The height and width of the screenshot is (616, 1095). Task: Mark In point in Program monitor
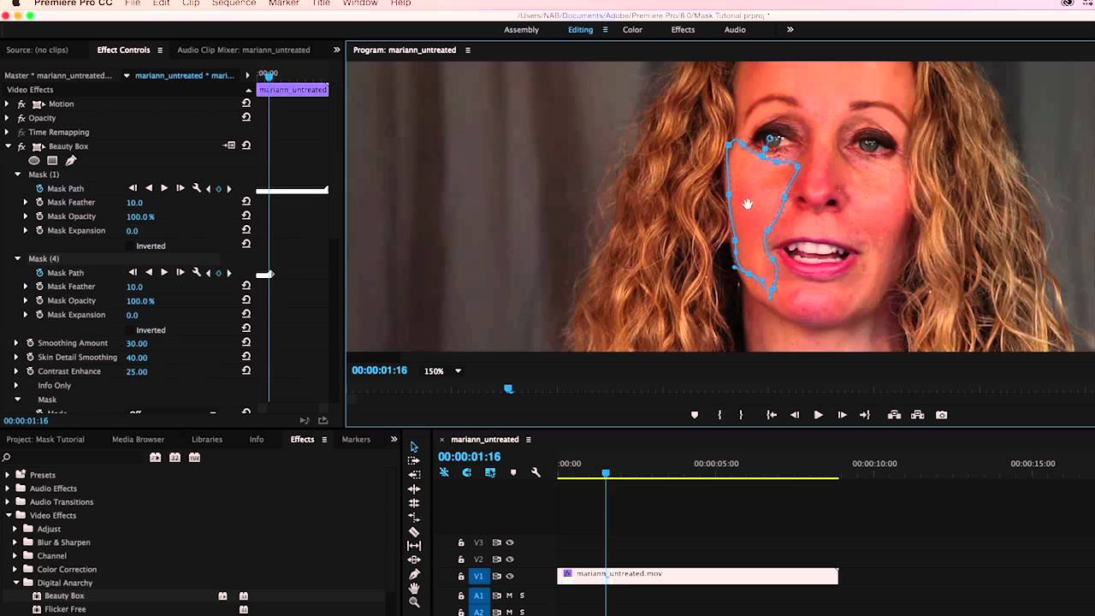coord(719,415)
